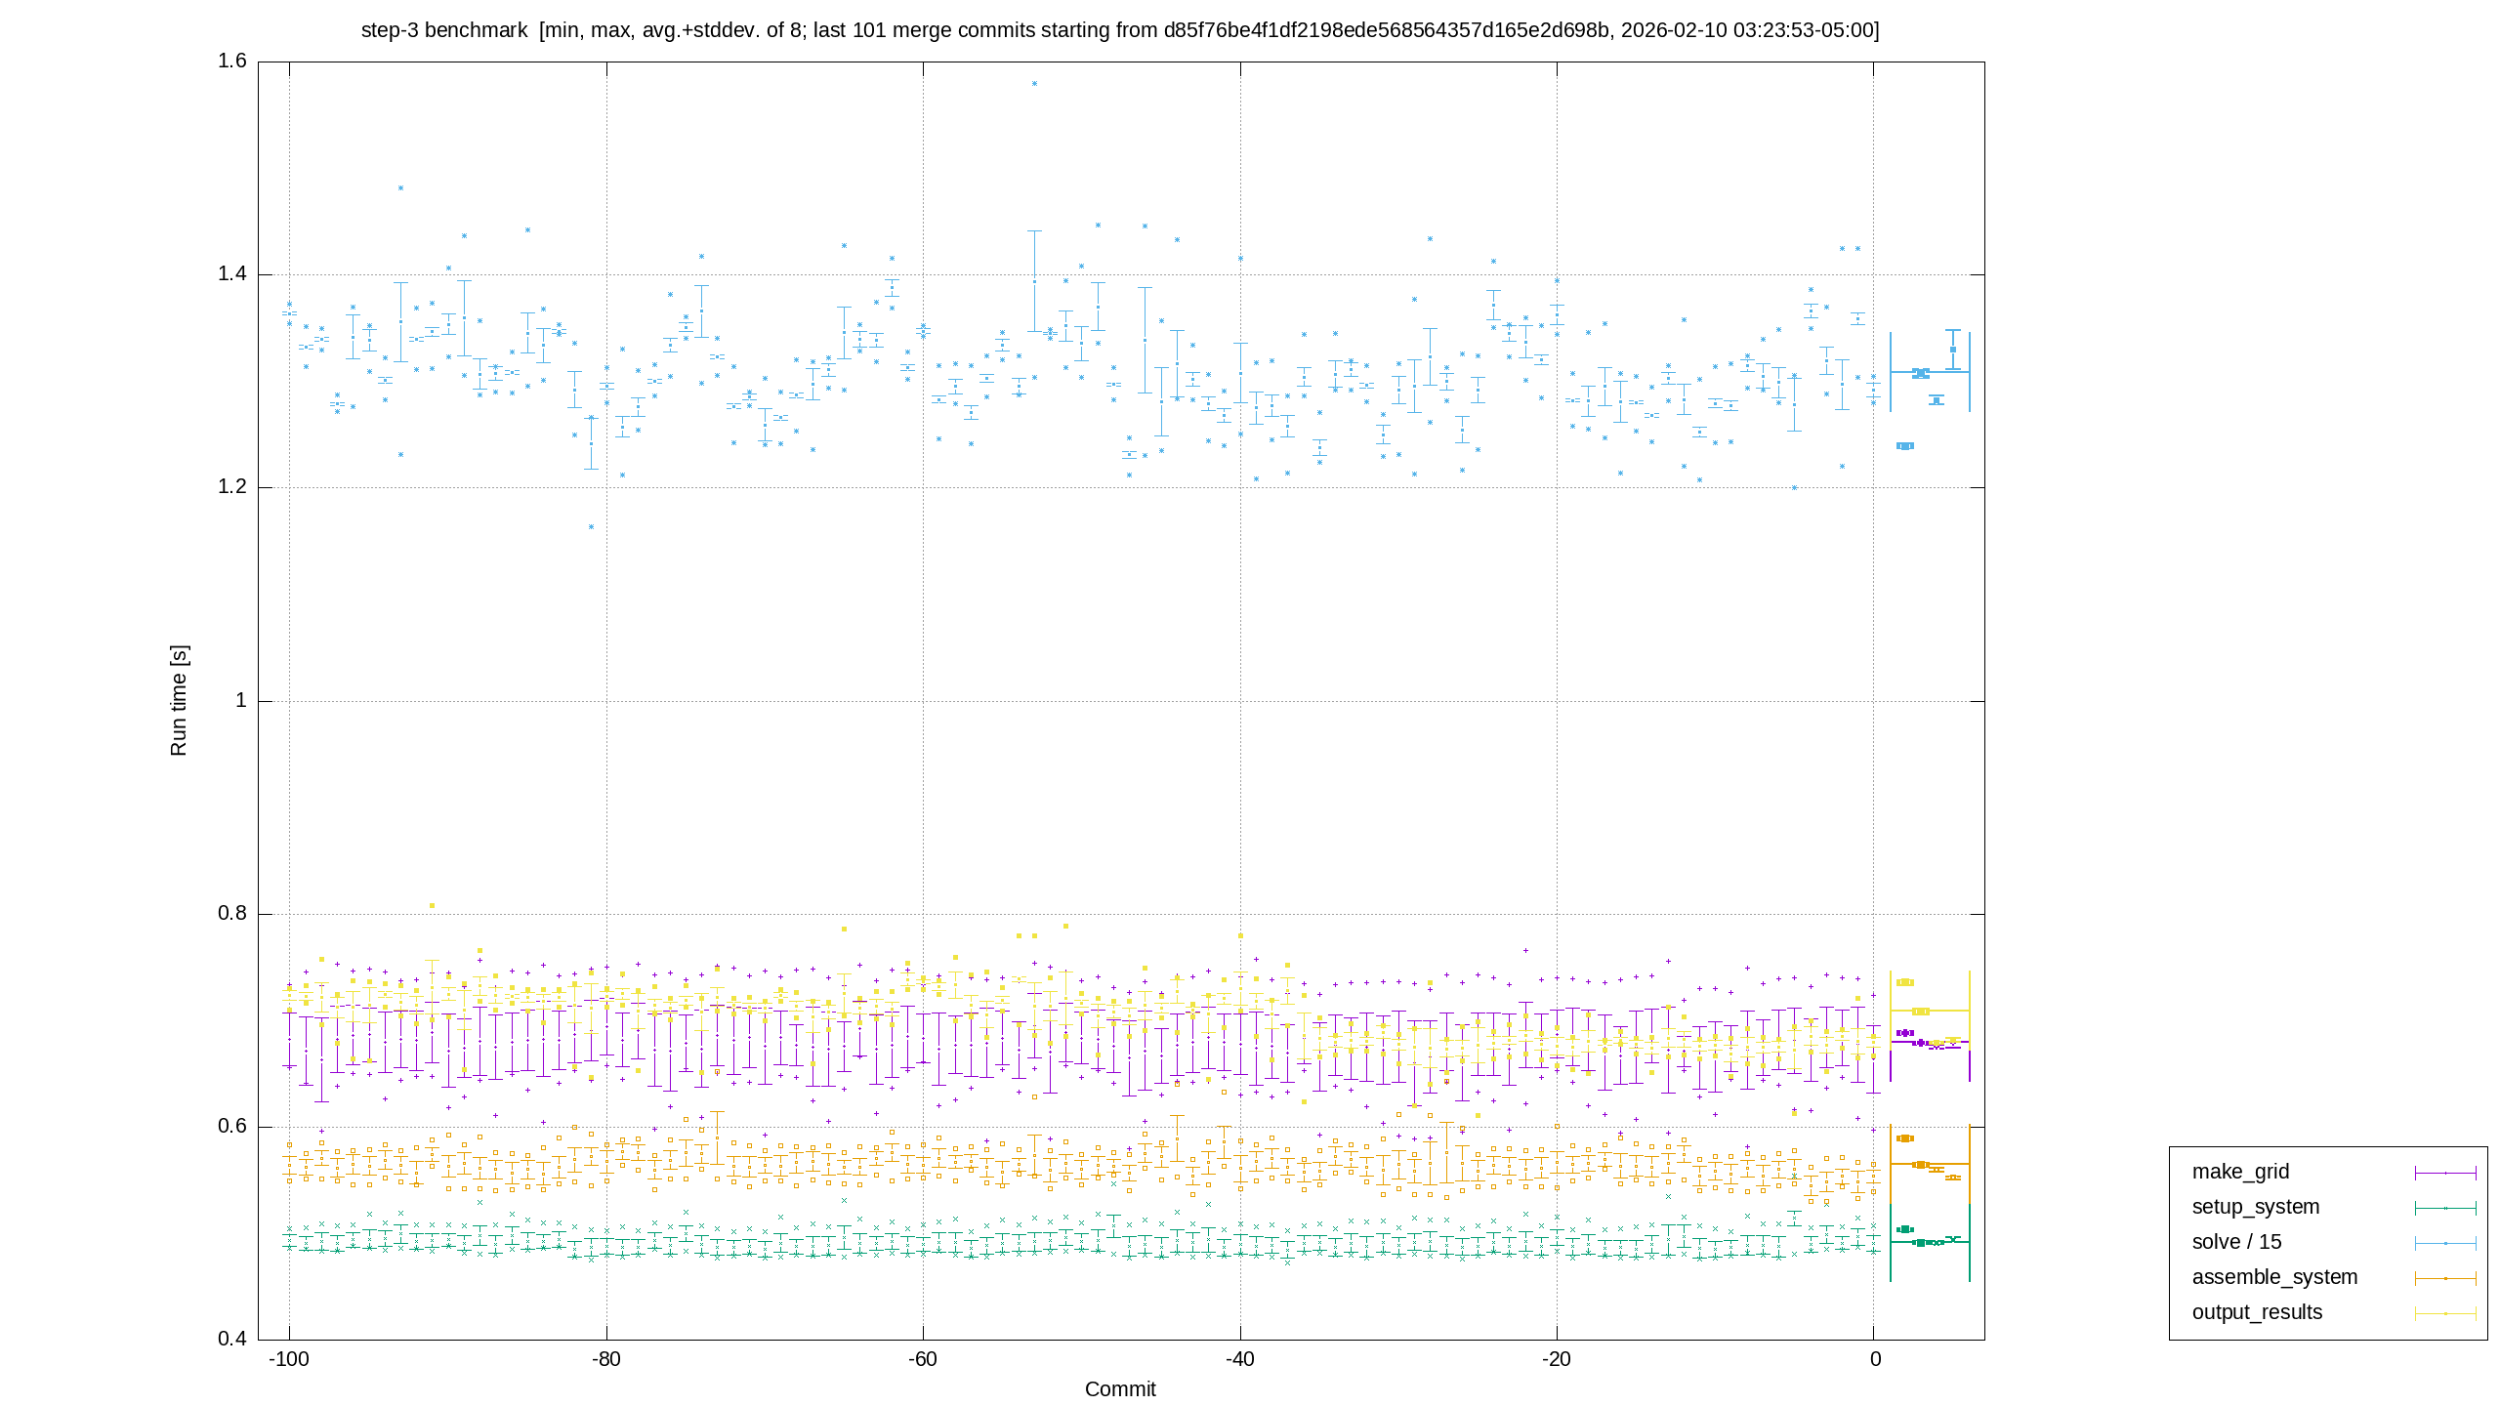Click the -100 x-axis tick label

click(289, 1359)
